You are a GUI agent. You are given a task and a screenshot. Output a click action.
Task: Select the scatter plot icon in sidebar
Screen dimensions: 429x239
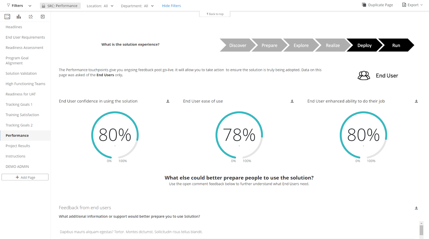coord(31,17)
